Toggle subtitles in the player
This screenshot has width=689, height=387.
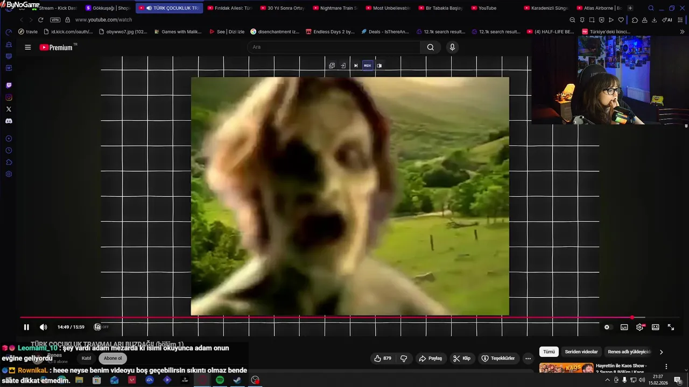pyautogui.click(x=624, y=327)
